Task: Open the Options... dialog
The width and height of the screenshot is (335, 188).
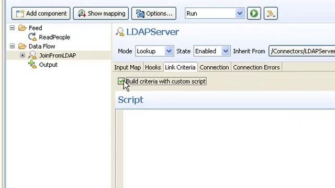Action: click(x=154, y=14)
